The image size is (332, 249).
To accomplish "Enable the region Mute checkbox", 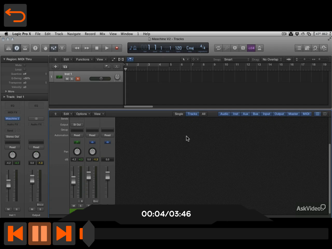I will coord(25,65).
